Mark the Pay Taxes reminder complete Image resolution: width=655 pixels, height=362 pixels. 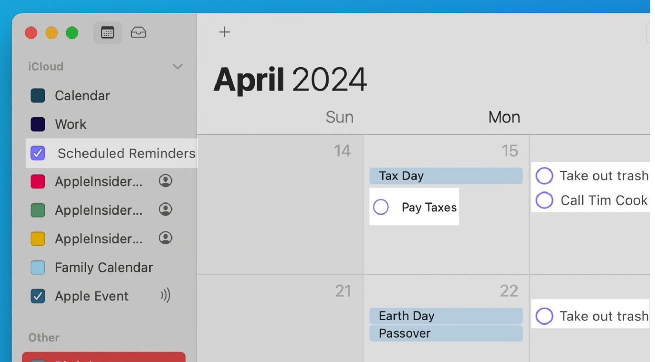(380, 207)
